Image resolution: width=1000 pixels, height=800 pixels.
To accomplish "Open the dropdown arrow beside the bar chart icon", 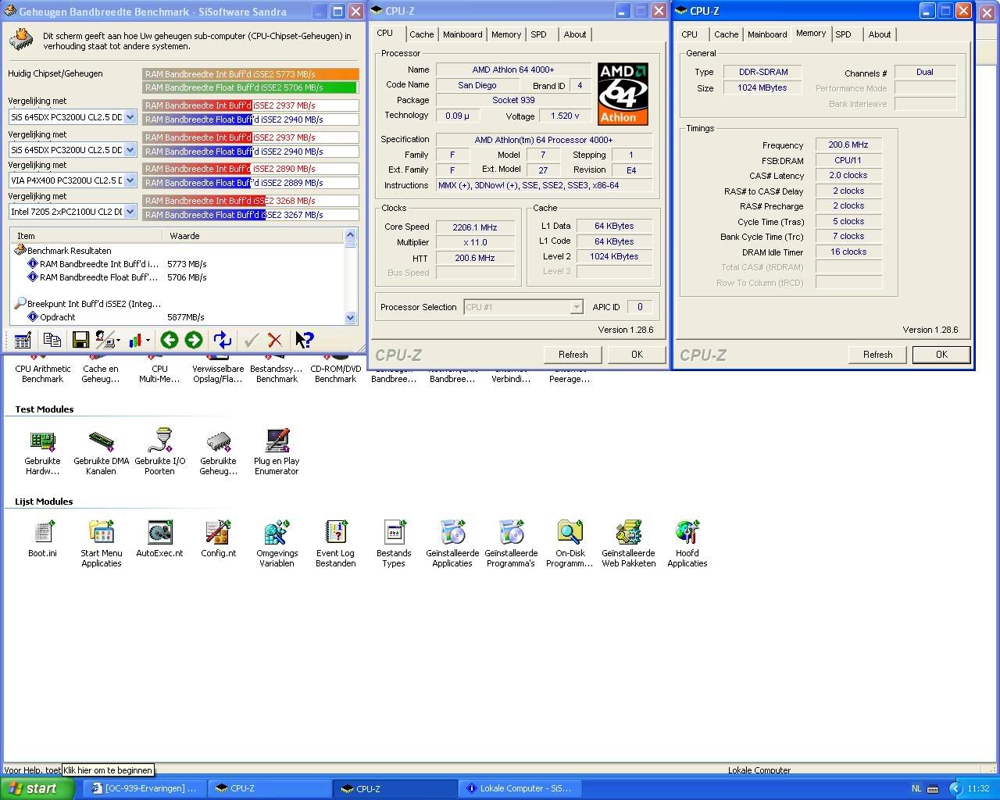I will [148, 341].
